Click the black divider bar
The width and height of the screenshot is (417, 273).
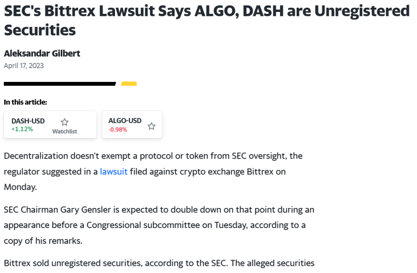(x=60, y=84)
